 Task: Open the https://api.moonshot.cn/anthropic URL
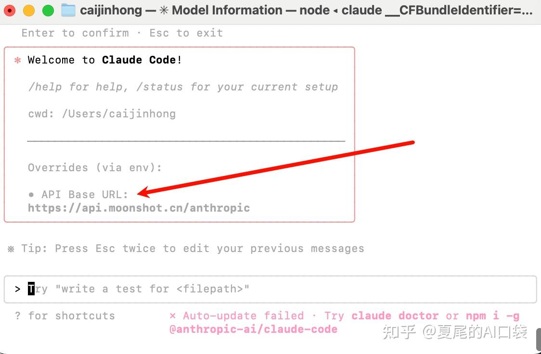click(139, 208)
